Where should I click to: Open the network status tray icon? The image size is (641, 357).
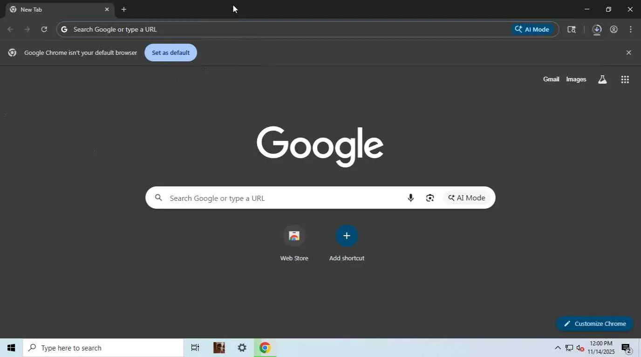(x=569, y=348)
